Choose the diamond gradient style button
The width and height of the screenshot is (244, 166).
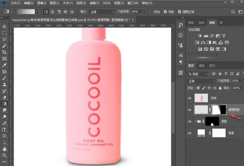[72, 12]
